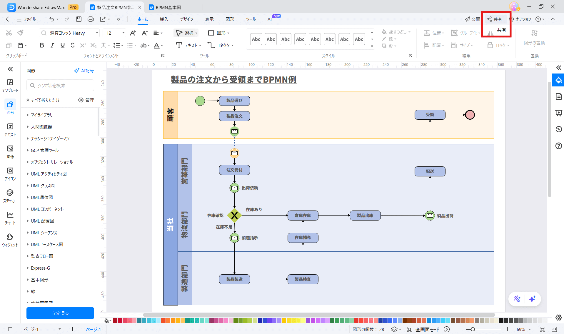Open the テンプレート sidebar panel
564x334 pixels.
click(x=10, y=86)
